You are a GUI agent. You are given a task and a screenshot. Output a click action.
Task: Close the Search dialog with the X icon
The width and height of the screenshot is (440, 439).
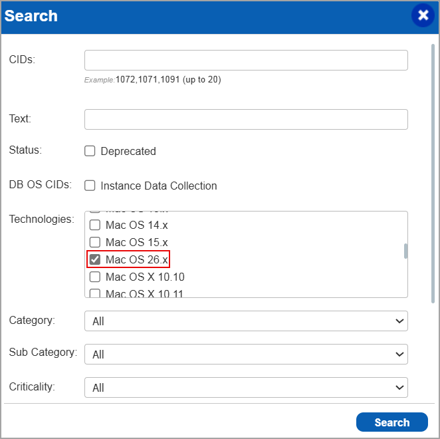point(423,15)
